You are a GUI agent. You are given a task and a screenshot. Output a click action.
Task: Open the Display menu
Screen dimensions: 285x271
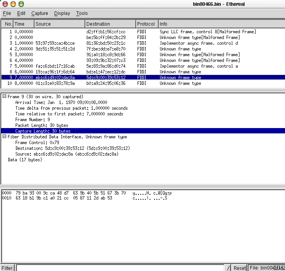pyautogui.click(x=62, y=13)
